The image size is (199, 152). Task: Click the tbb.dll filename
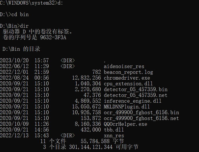114,130
